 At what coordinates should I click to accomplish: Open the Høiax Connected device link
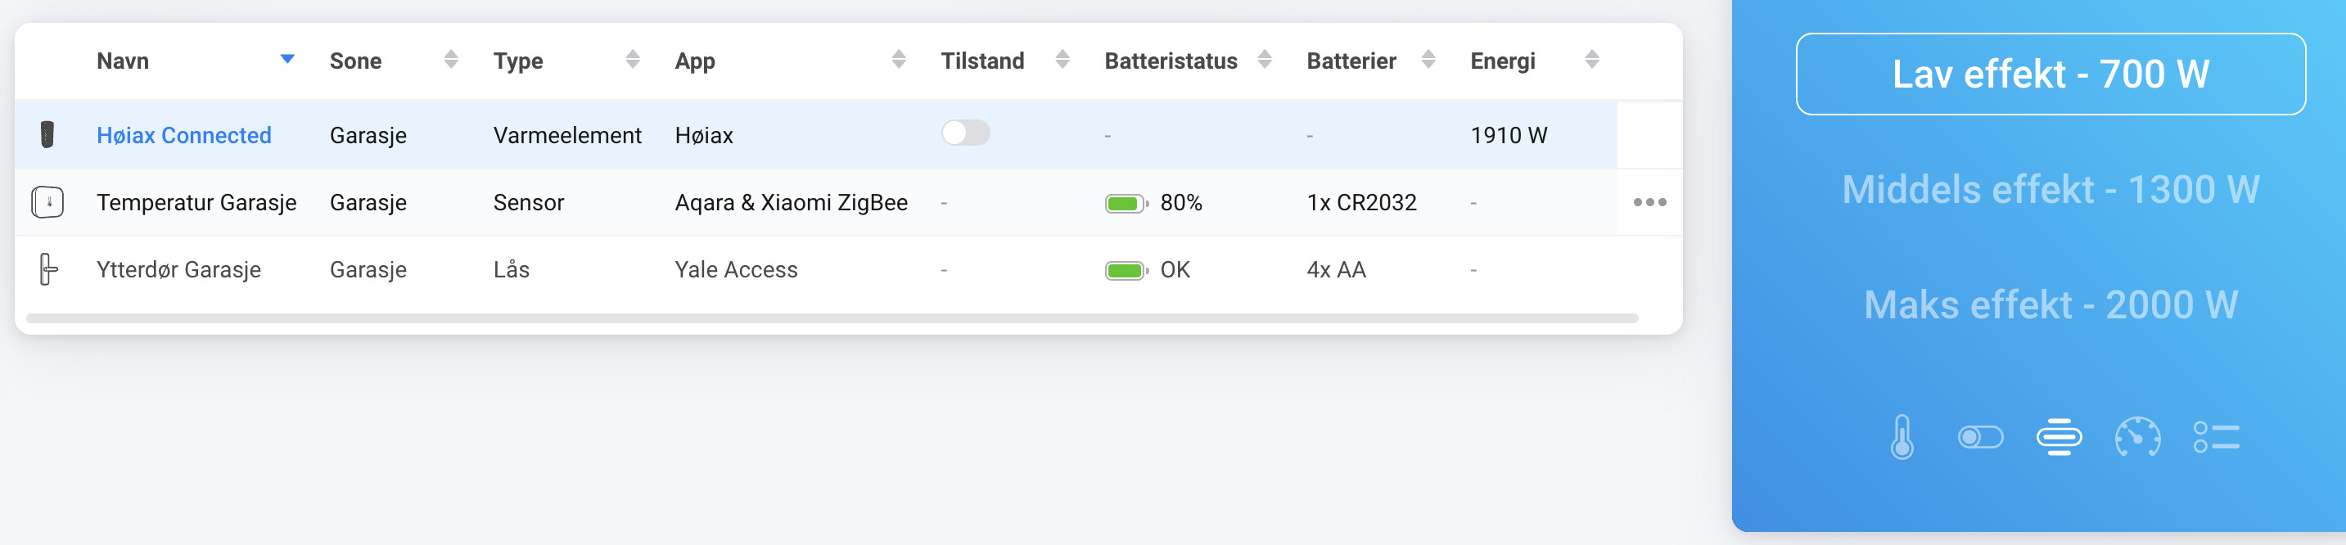point(184,136)
